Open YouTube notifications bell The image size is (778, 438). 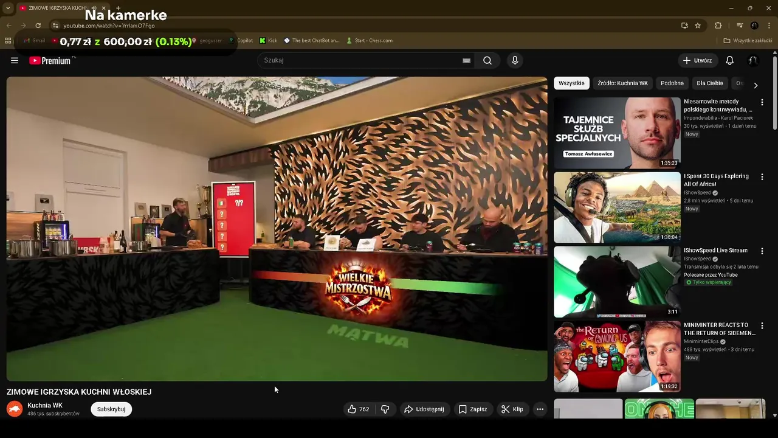click(x=729, y=60)
